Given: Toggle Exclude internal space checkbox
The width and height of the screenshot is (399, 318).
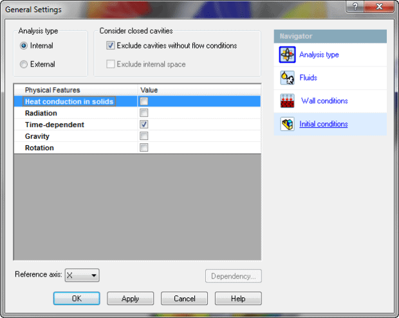Looking at the screenshot, I should pyautogui.click(x=111, y=64).
